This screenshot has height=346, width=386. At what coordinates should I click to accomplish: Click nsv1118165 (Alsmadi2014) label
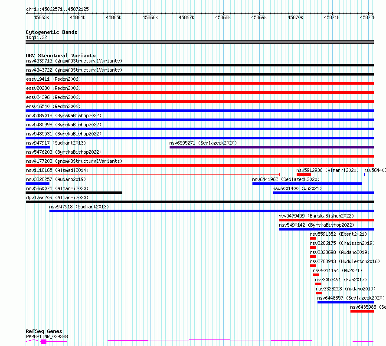pos(57,170)
